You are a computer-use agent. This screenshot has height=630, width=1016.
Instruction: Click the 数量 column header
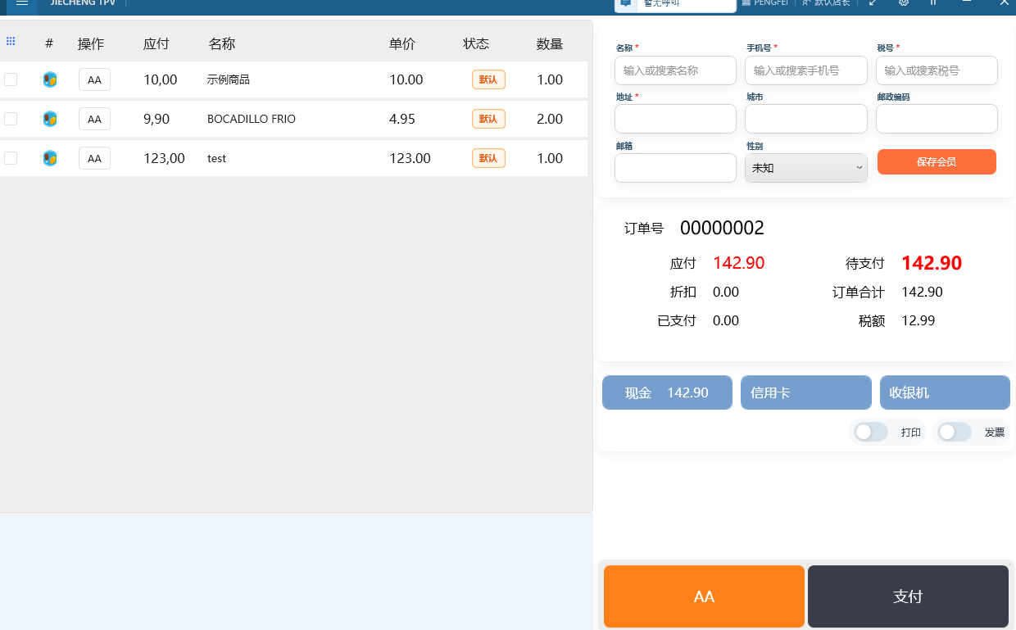point(550,44)
